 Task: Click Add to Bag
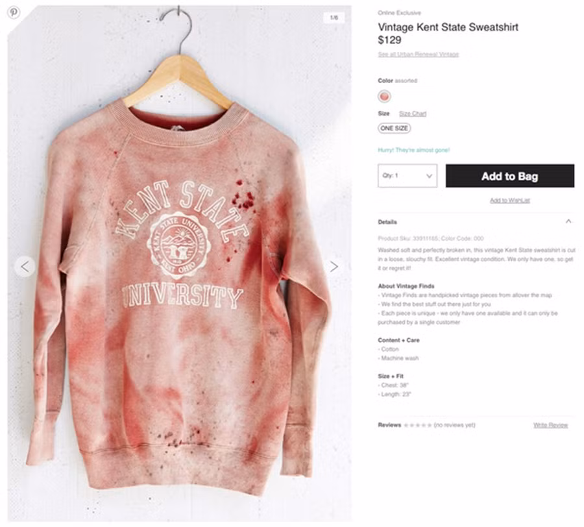510,176
